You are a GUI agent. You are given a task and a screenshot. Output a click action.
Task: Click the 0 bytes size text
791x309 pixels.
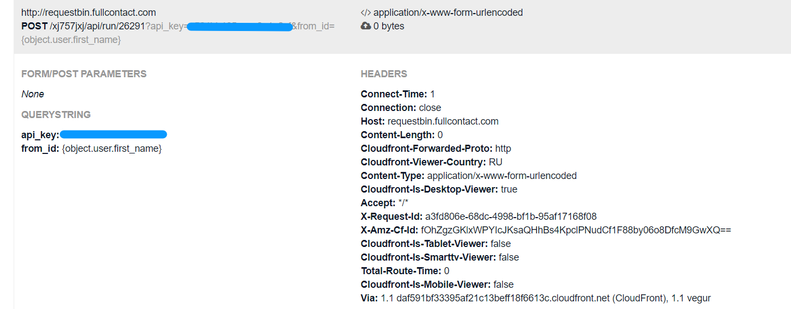point(389,26)
